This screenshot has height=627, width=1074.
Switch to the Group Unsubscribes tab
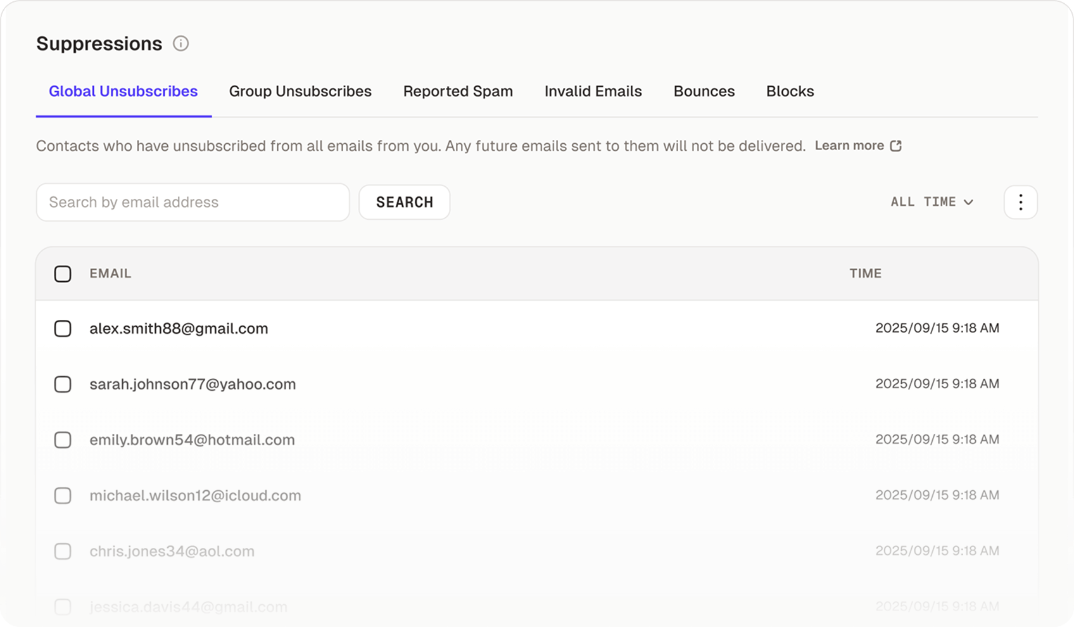click(x=300, y=91)
